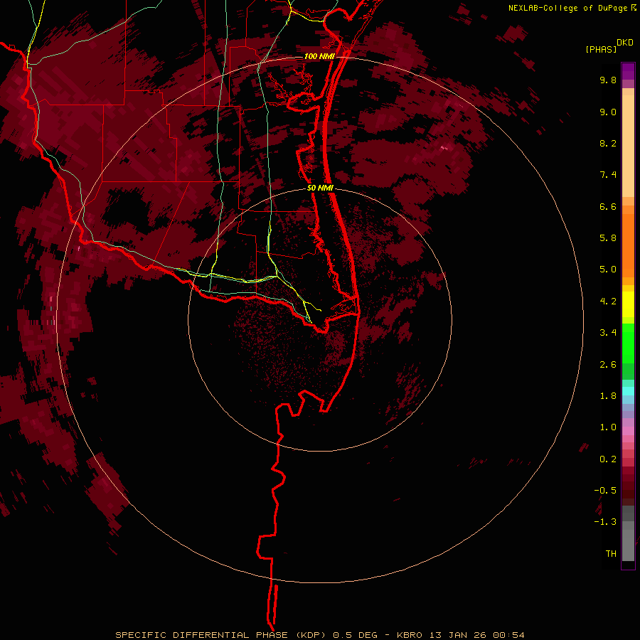640x640 pixels.
Task: Click the NEXLAB-College of DuPage label
Action: coord(567,8)
